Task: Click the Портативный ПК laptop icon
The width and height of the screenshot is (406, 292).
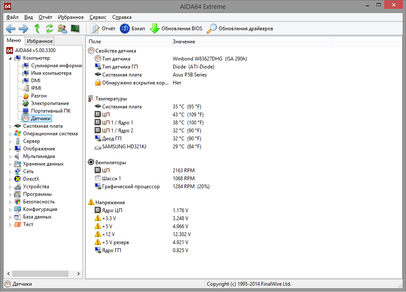Action: (26, 111)
